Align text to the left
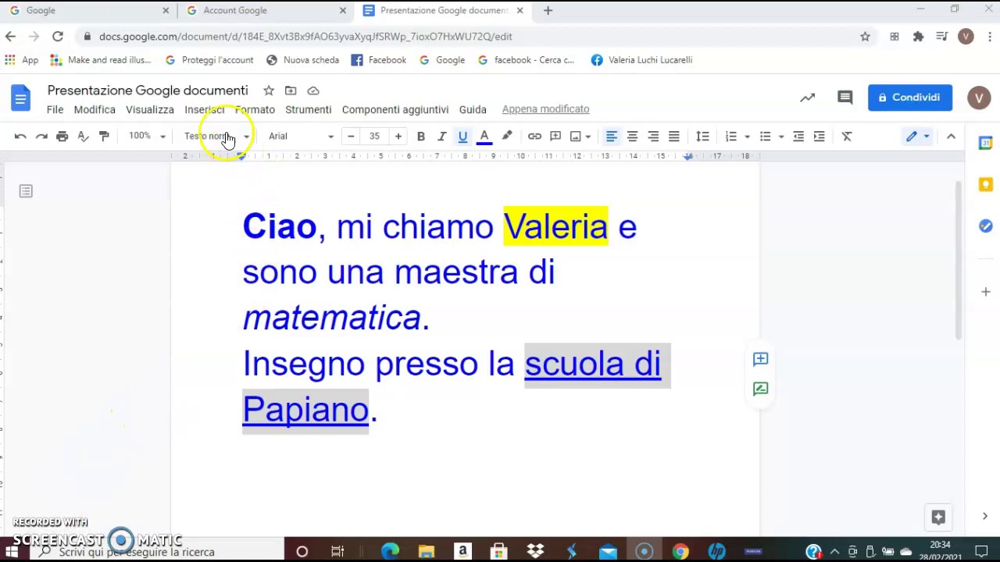Viewport: 1000px width, 562px height. [612, 137]
